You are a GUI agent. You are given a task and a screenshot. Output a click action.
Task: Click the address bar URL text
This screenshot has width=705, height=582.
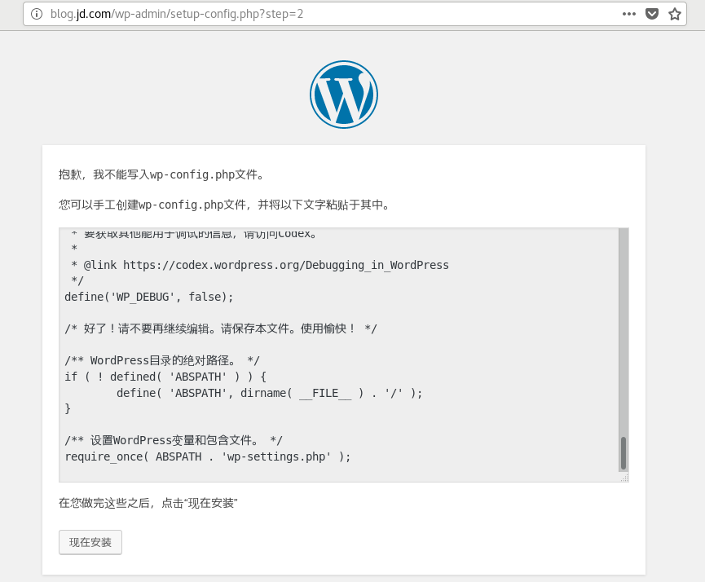point(177,14)
